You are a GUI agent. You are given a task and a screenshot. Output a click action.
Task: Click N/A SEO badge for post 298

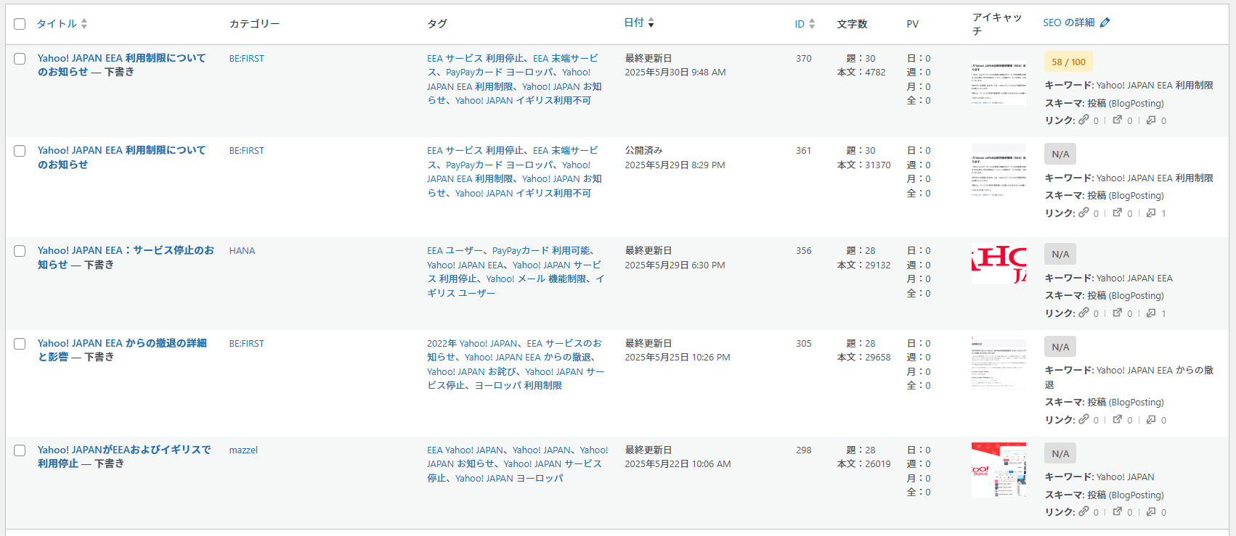tap(1060, 453)
